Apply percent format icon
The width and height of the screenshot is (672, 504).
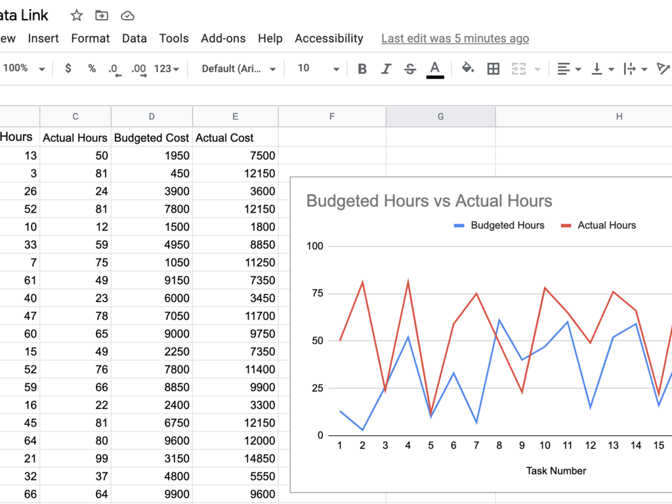(x=92, y=68)
